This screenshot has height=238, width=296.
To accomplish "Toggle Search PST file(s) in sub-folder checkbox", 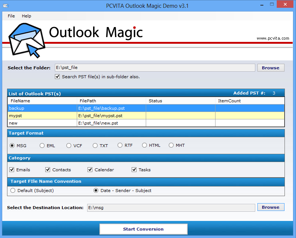I will coord(57,77).
